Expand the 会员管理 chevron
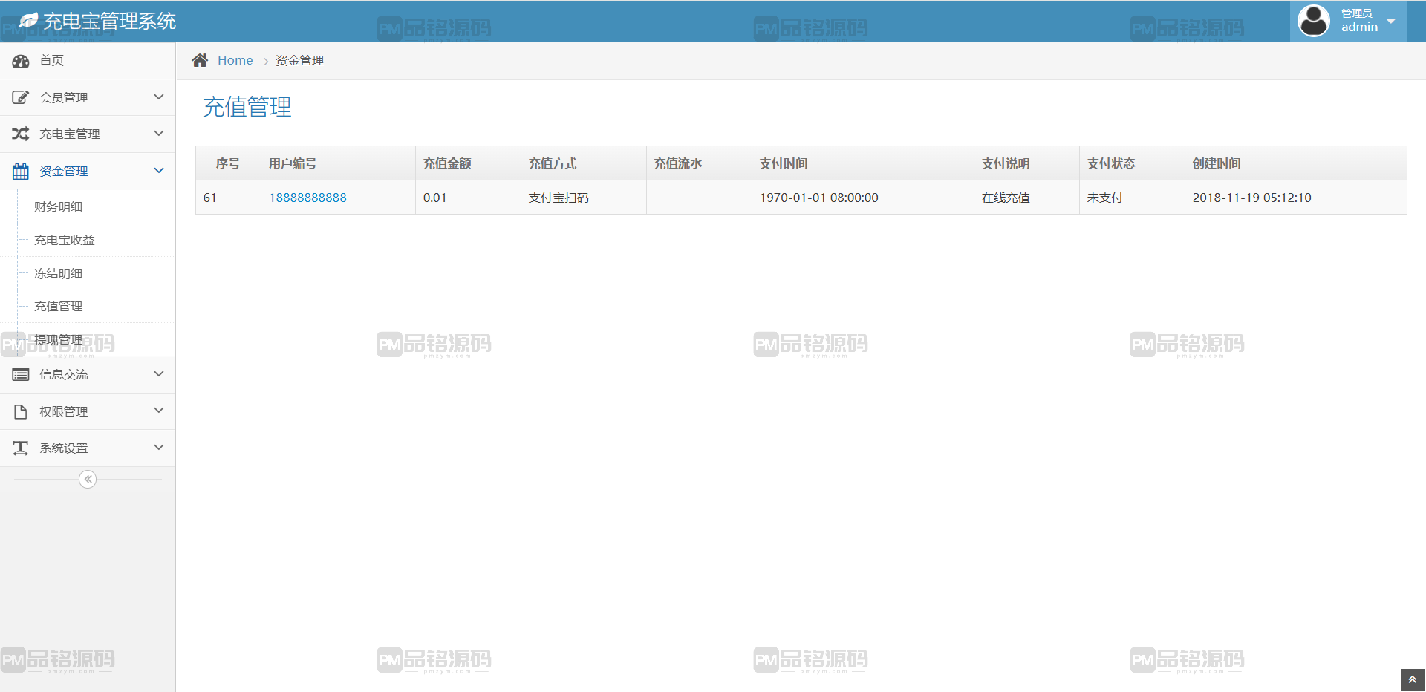This screenshot has height=692, width=1426. [158, 97]
